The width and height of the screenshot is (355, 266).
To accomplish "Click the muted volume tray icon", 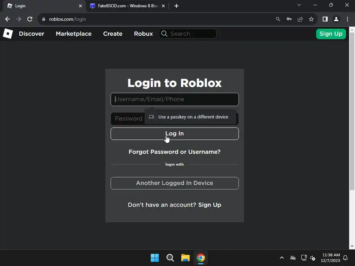I will [313, 258].
